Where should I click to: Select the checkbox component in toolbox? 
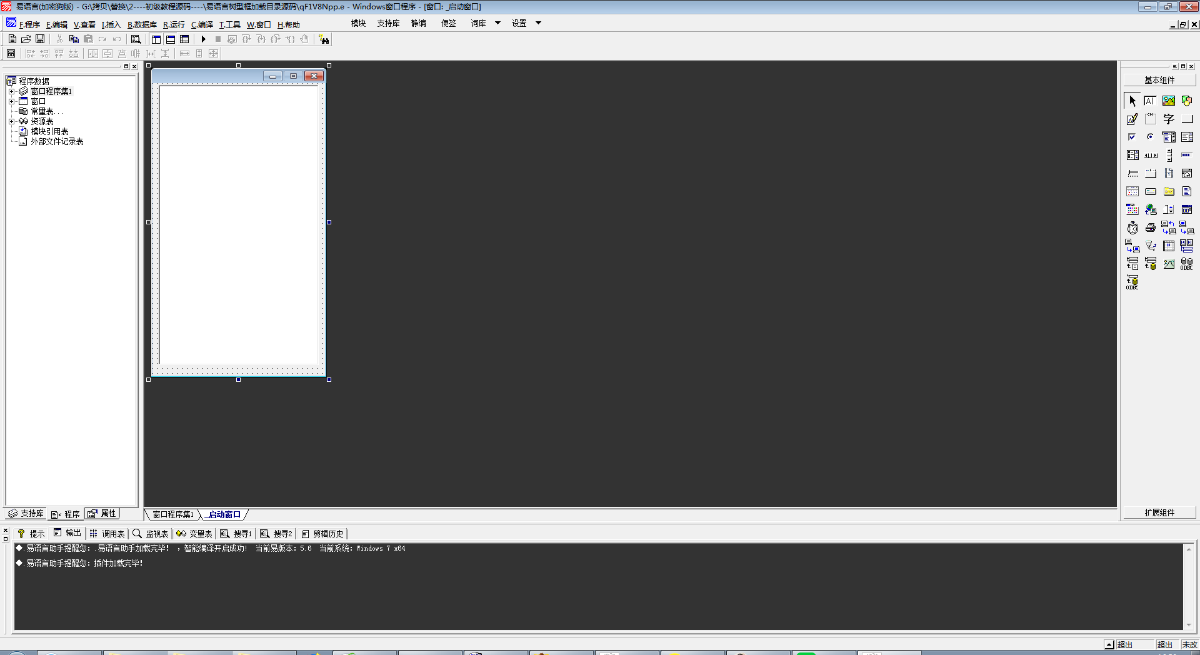click(x=1132, y=137)
